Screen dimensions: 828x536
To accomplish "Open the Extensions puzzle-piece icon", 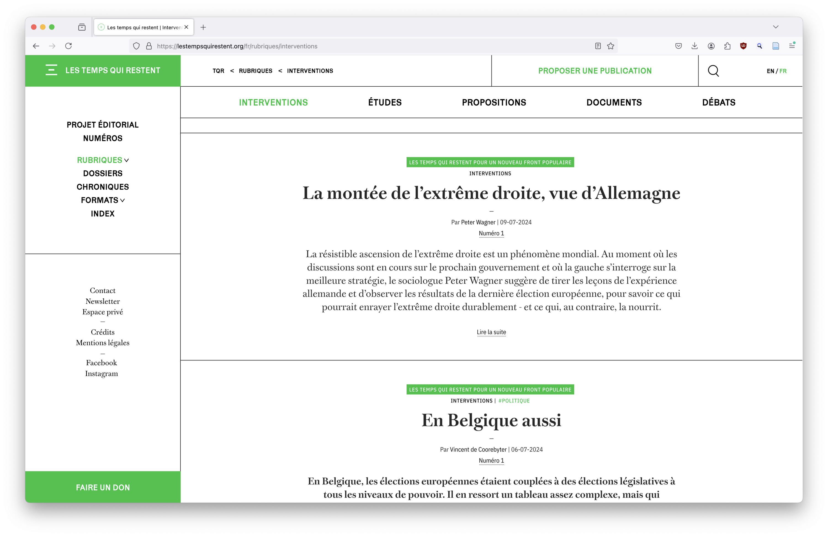I will 727,46.
